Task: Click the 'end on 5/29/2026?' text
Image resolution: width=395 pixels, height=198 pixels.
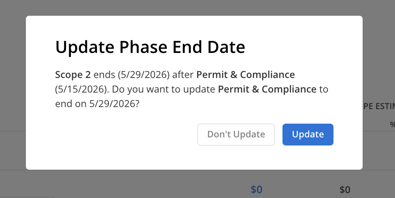Action: tap(97, 104)
